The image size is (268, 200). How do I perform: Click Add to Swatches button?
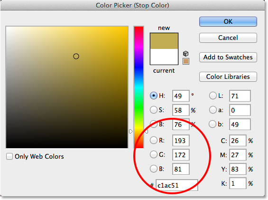click(228, 57)
